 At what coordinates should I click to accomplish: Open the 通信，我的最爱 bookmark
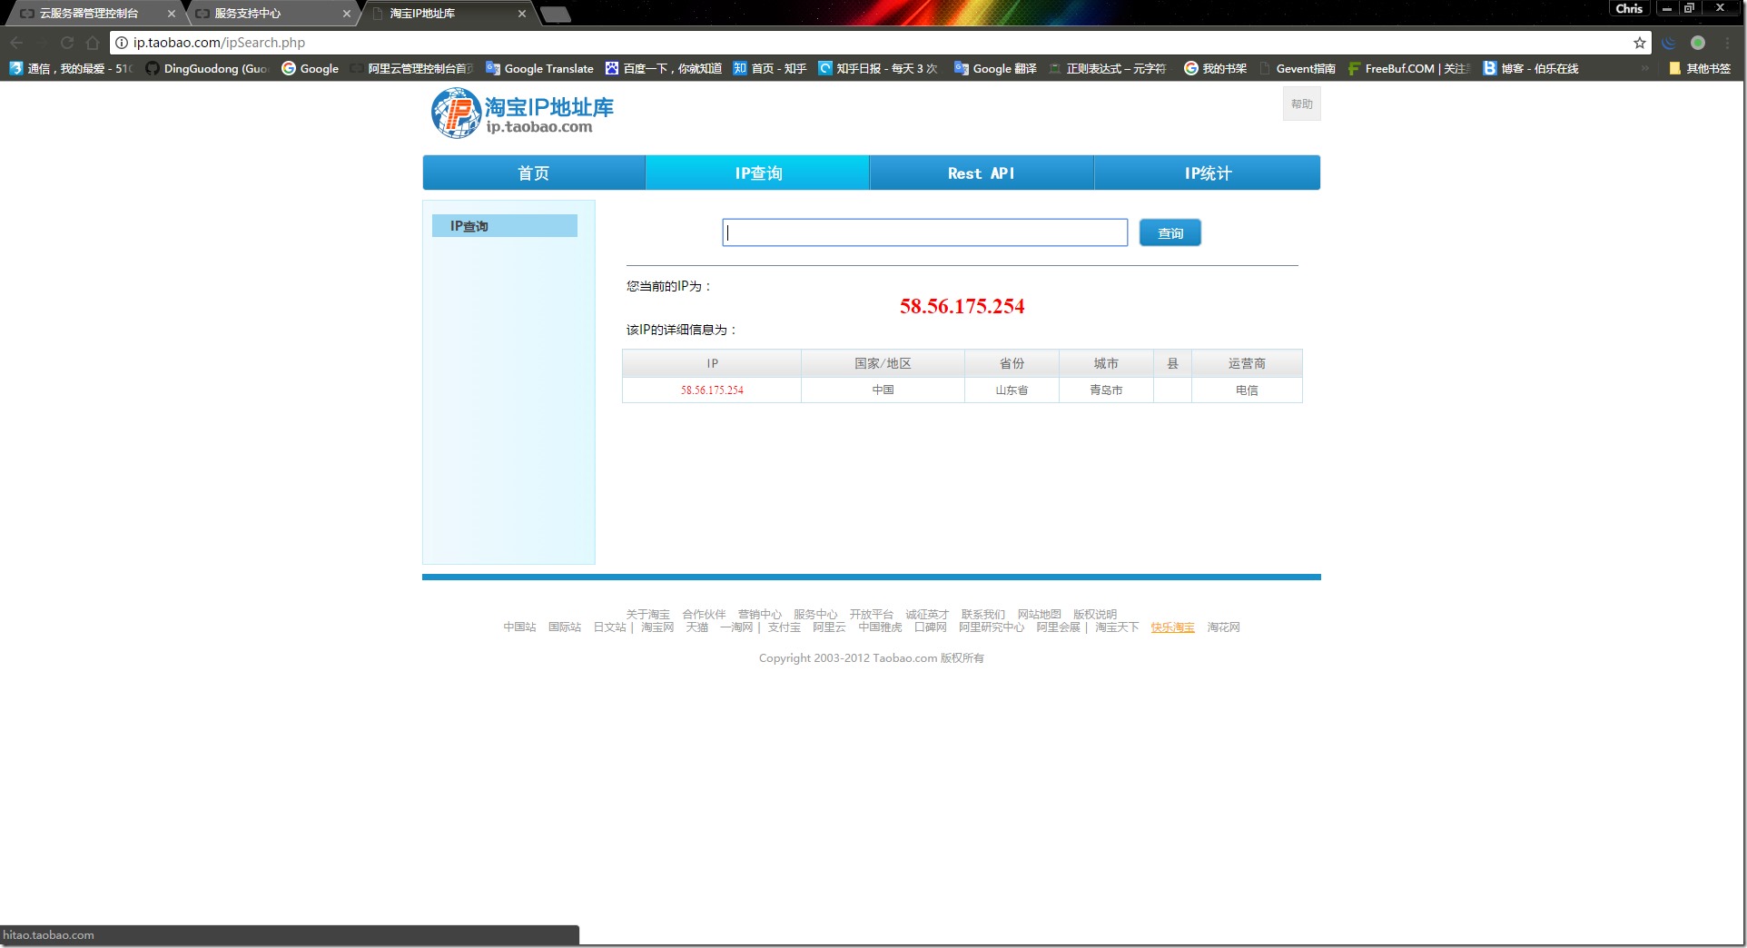tap(71, 68)
